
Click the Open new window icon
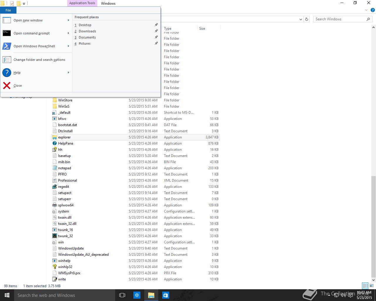[x=7, y=20]
